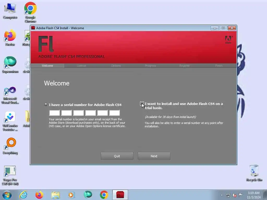Select VidCombo Youtube desktop shortcut
The image size is (267, 200).
click(10, 121)
